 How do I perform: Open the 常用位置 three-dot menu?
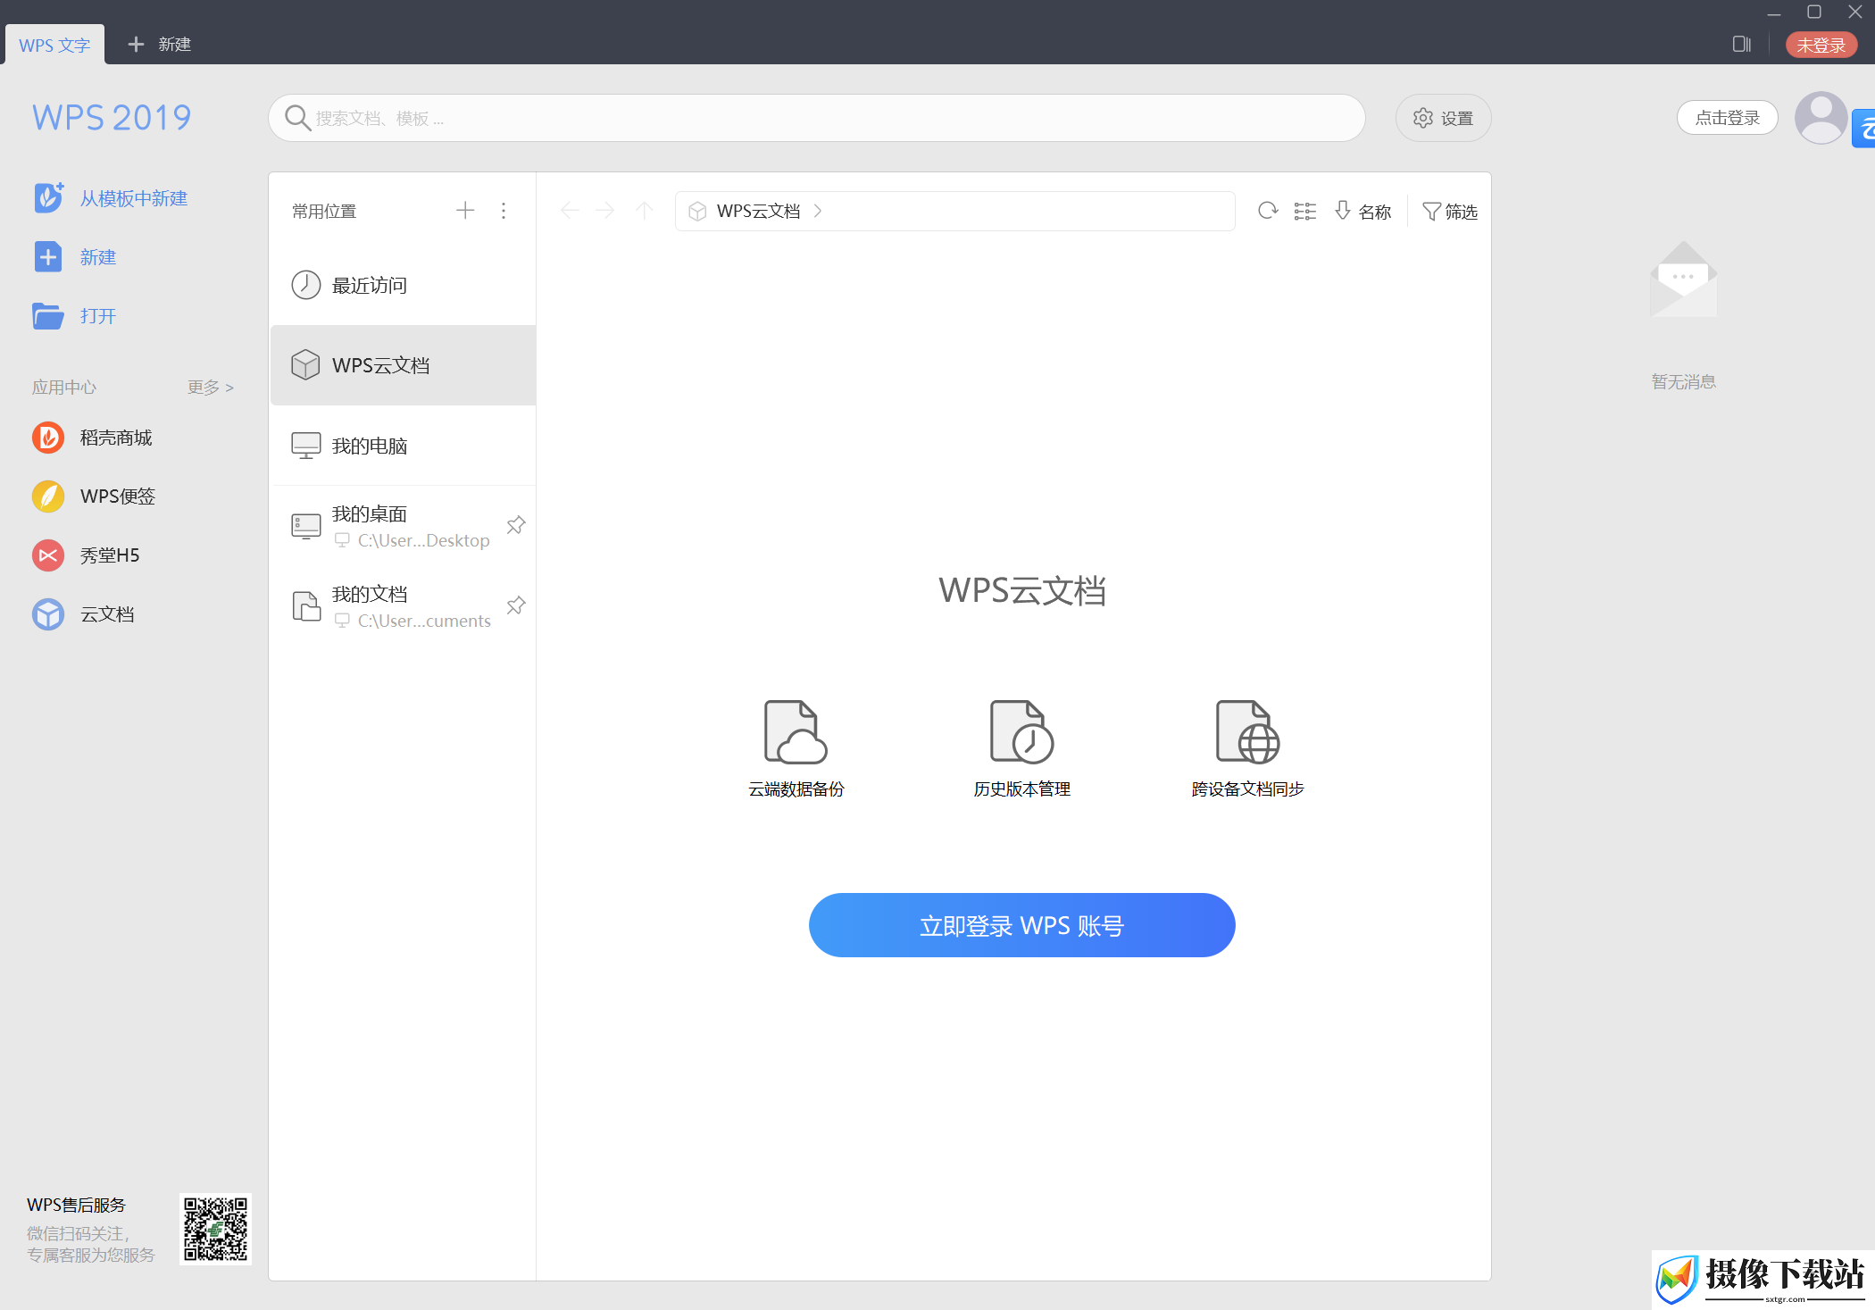504,210
